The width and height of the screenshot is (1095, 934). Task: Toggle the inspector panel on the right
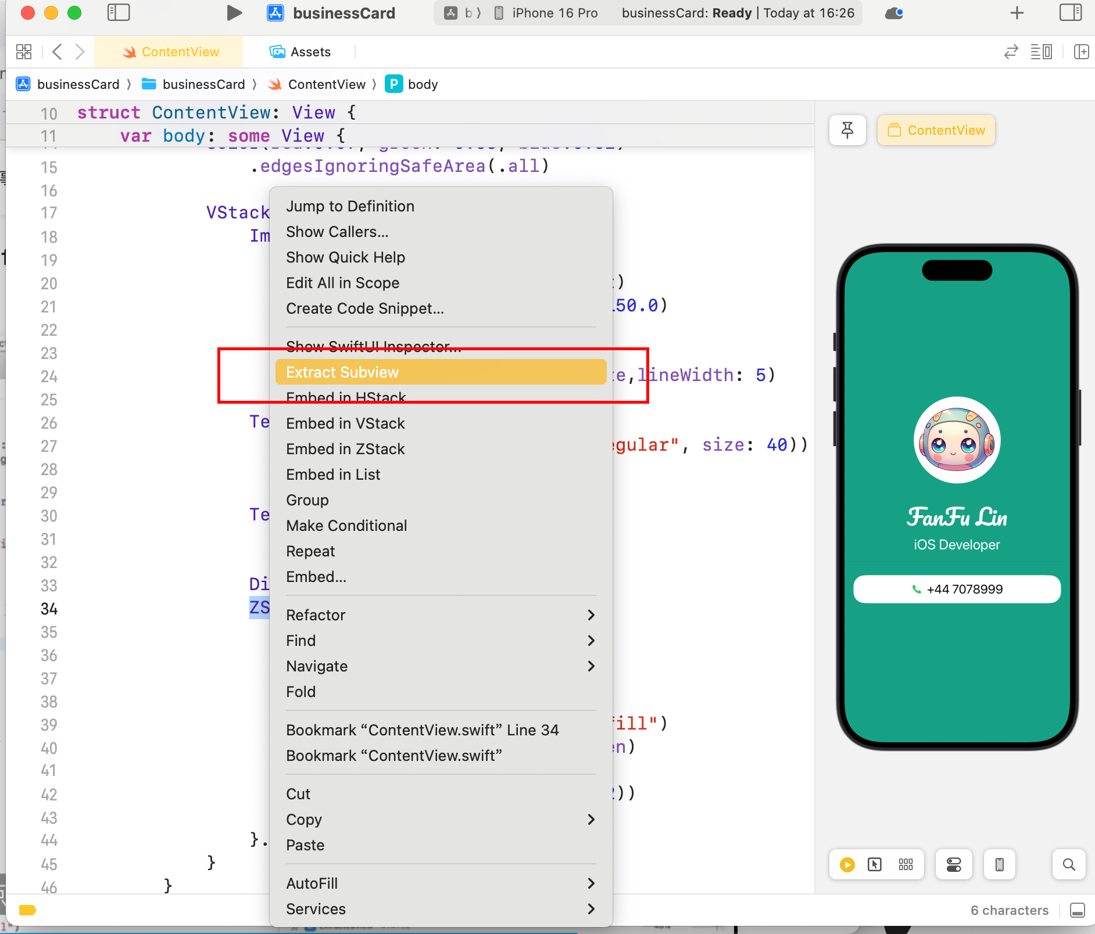pos(1071,13)
